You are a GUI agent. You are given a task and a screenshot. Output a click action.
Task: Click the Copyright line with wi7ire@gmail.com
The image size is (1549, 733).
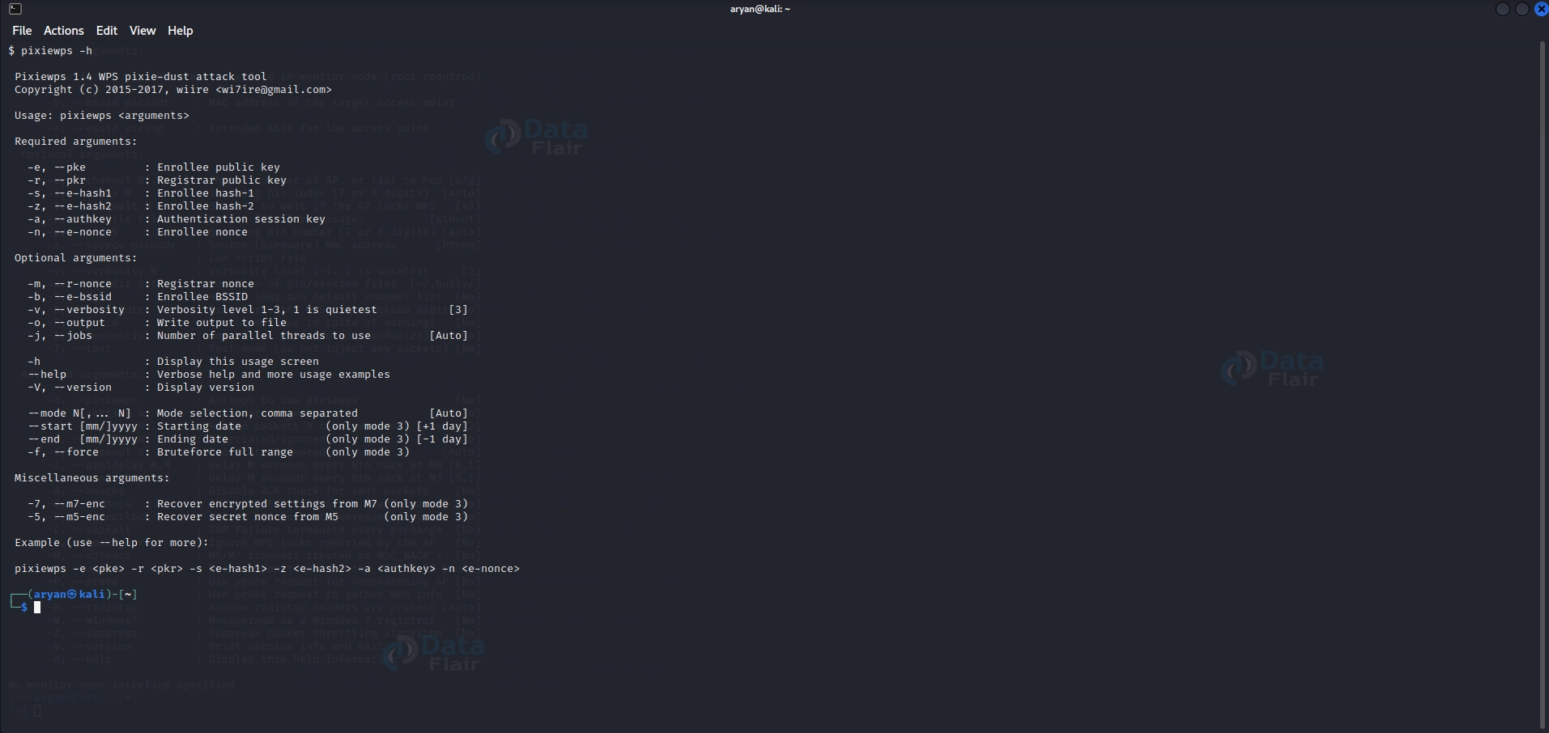(x=173, y=90)
